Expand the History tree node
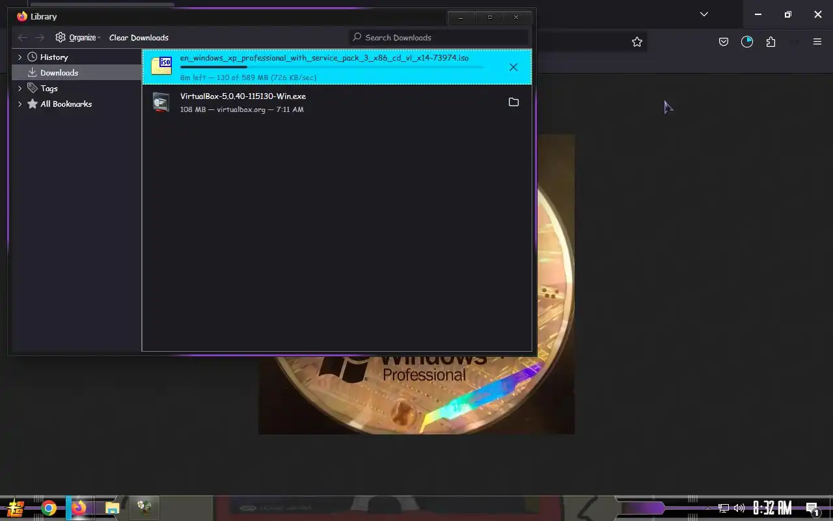This screenshot has width=833, height=521. click(20, 57)
